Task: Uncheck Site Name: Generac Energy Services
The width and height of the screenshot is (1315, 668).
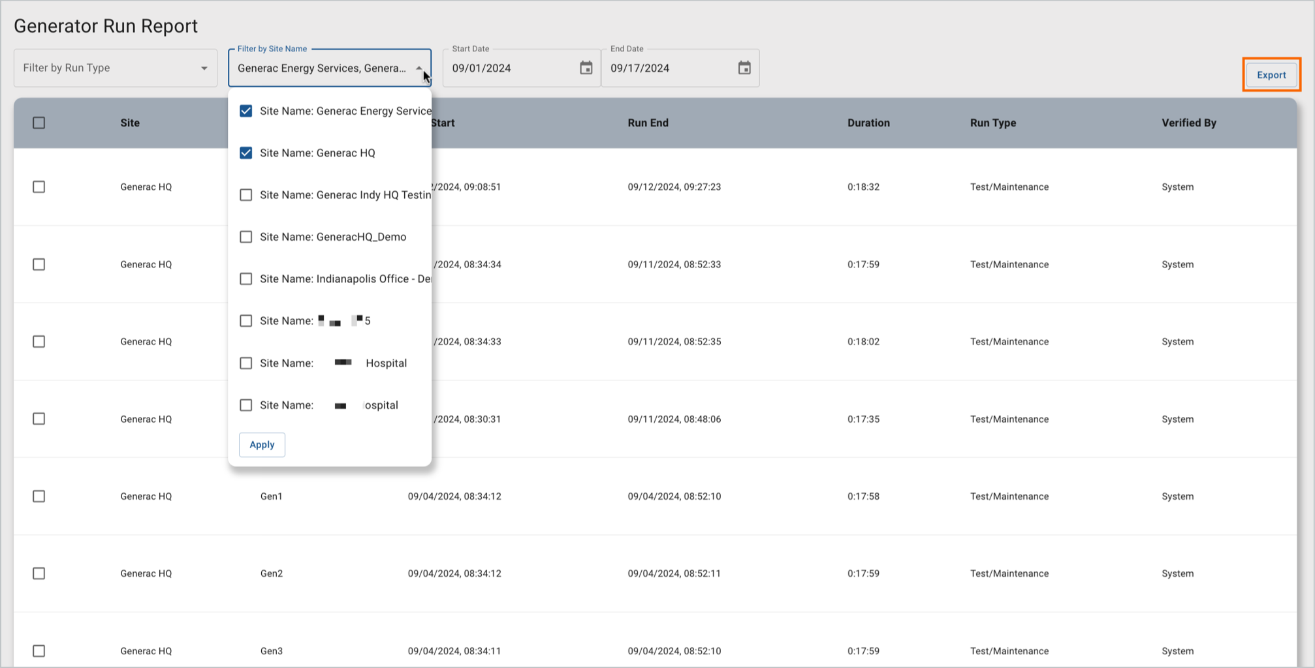Action: [246, 111]
